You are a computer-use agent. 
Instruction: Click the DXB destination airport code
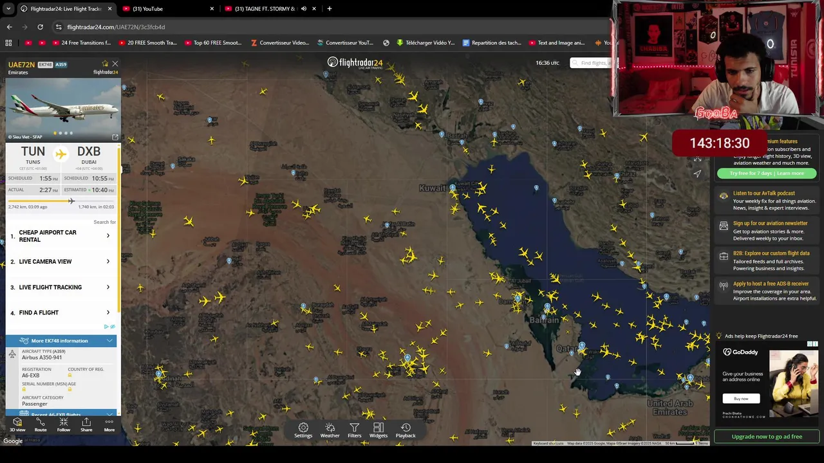[89, 152]
